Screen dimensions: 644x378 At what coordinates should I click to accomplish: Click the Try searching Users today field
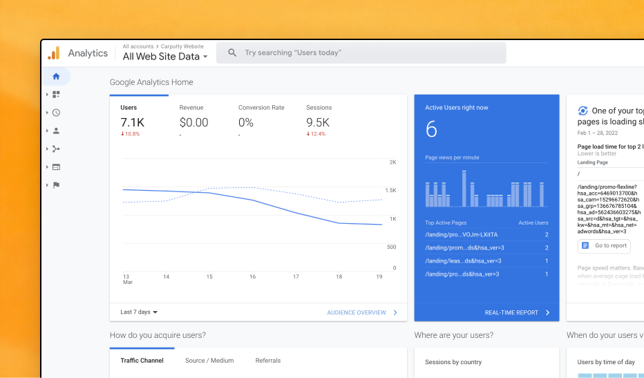click(x=361, y=53)
